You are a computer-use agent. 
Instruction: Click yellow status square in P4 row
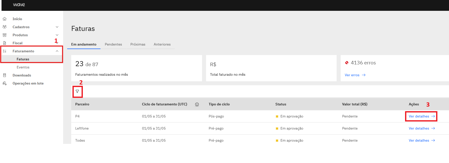pyautogui.click(x=277, y=116)
